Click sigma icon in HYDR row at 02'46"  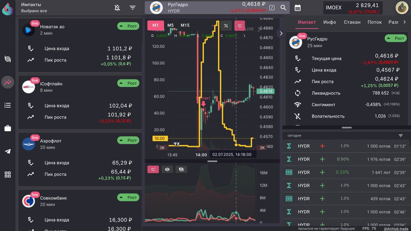point(289,212)
